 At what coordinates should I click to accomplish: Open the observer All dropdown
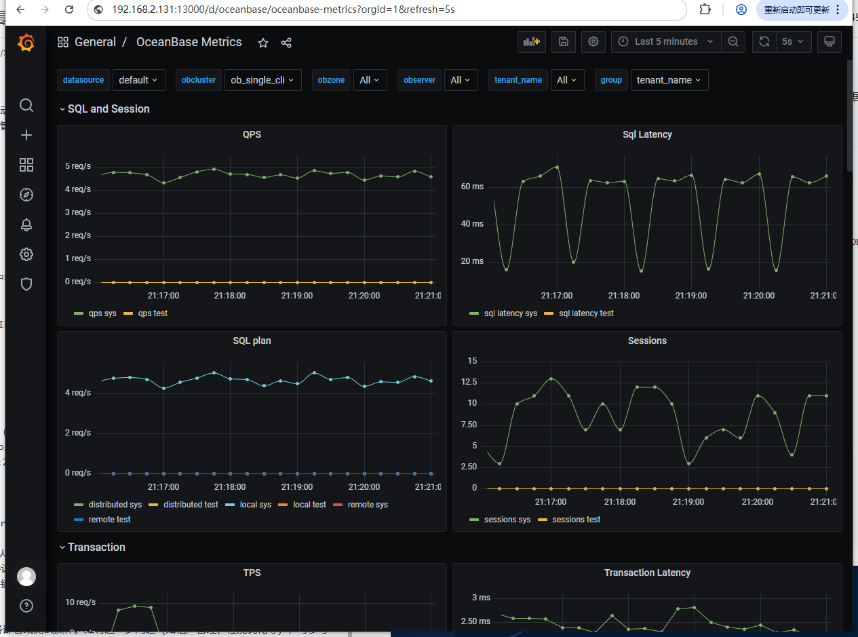(x=461, y=80)
